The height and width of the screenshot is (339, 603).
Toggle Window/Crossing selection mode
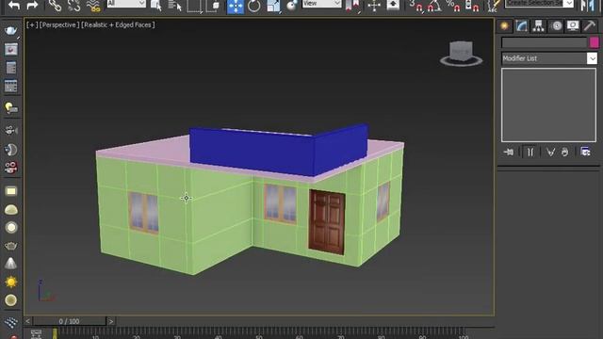[213, 6]
